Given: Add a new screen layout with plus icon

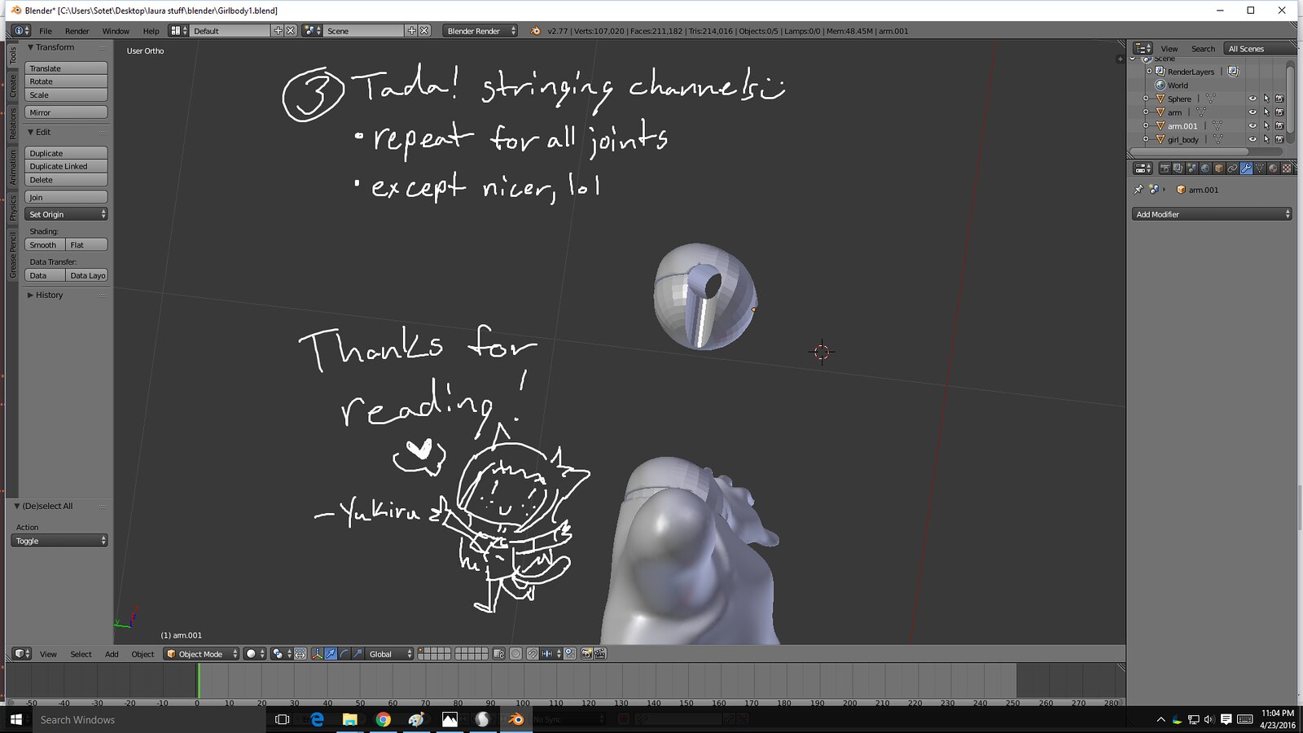Looking at the screenshot, I should [x=279, y=31].
